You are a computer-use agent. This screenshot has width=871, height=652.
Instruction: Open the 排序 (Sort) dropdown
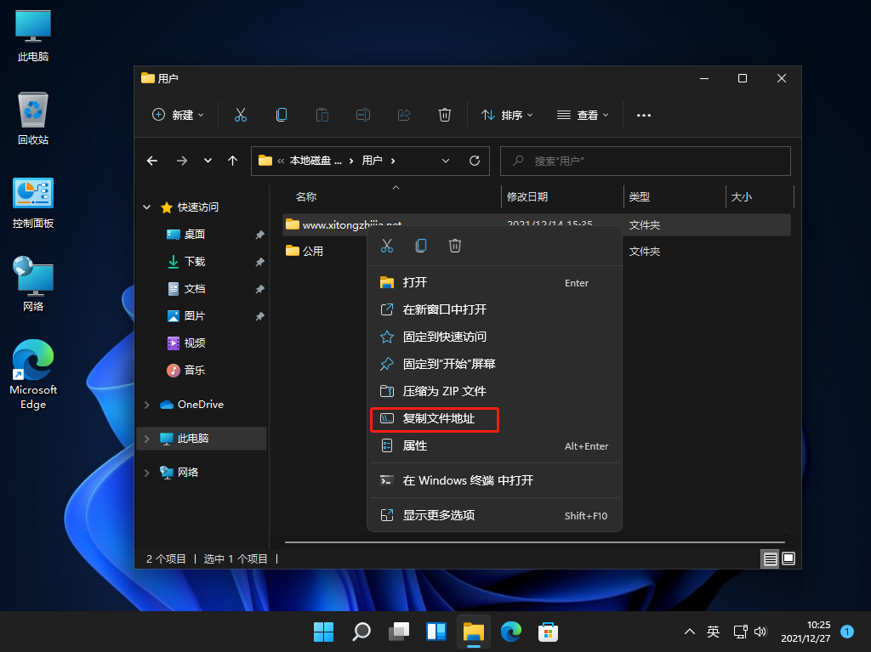click(x=507, y=115)
